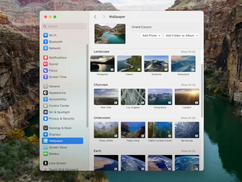Screen dimensions: 242x182
Task: Choose the London cityscape thumbnail
Action: tap(187, 97)
